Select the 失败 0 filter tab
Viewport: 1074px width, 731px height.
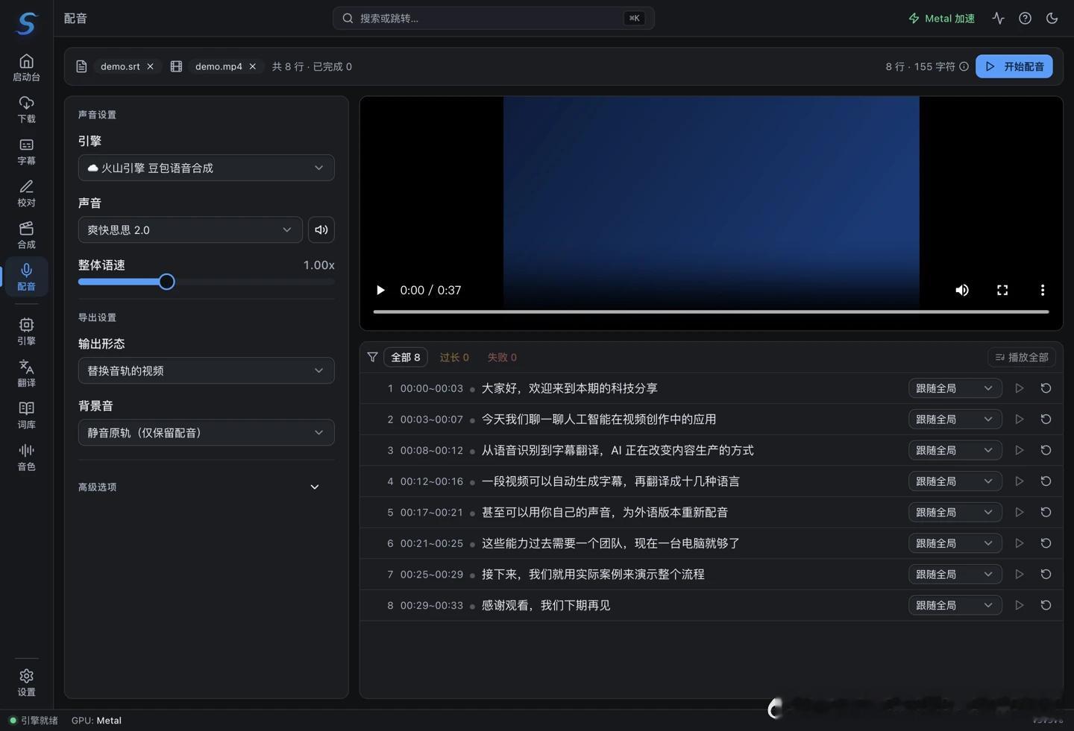pyautogui.click(x=502, y=357)
